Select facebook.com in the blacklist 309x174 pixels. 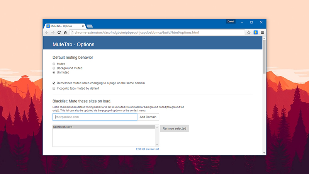click(x=104, y=127)
